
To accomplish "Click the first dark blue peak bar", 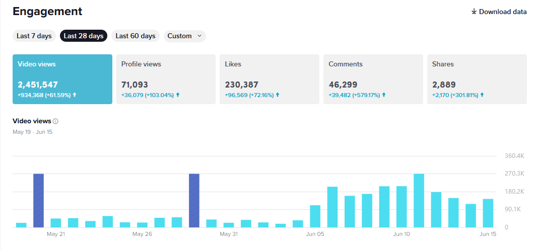I will (38, 200).
